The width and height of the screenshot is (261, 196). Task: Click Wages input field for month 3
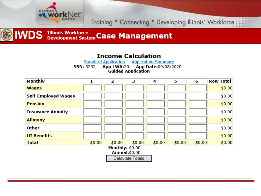tap(135, 88)
